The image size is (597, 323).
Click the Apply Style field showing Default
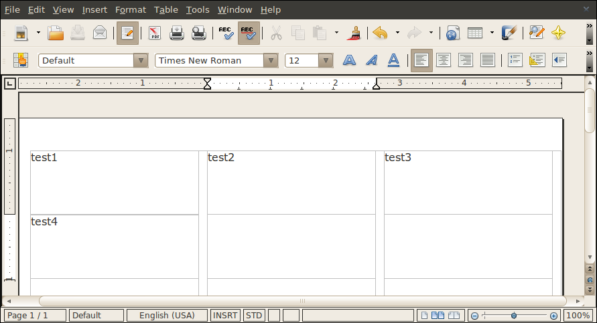click(86, 60)
